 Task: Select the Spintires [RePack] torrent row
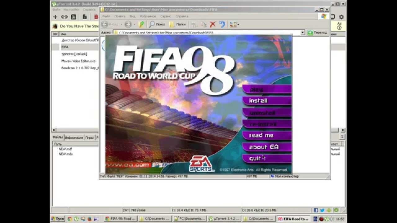(74, 54)
